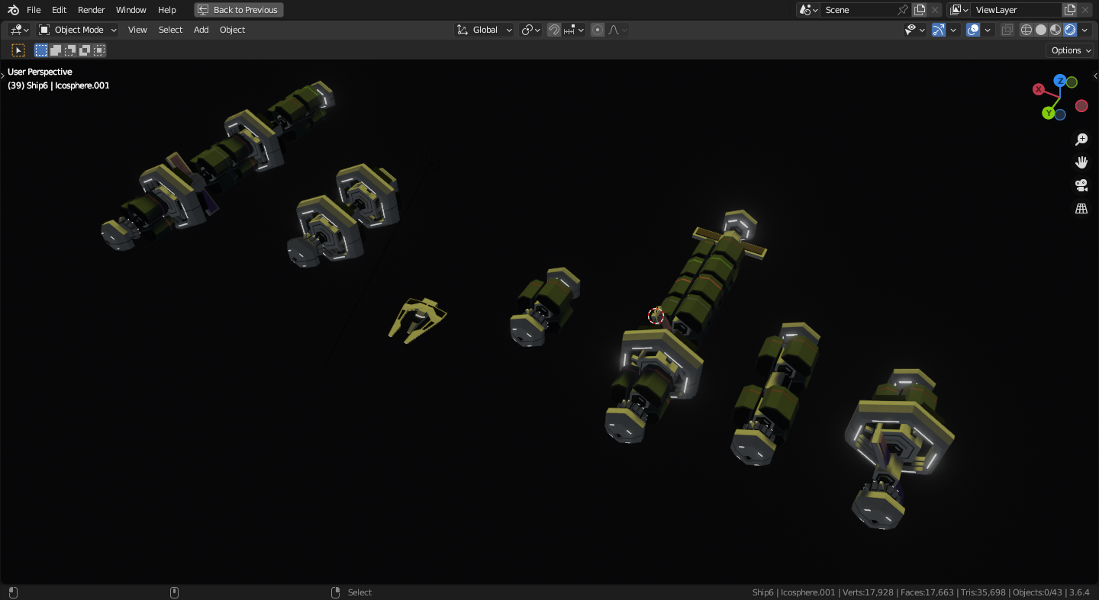Screen dimensions: 1099x600
Task: Expand the Options dropdown
Action: (1071, 50)
